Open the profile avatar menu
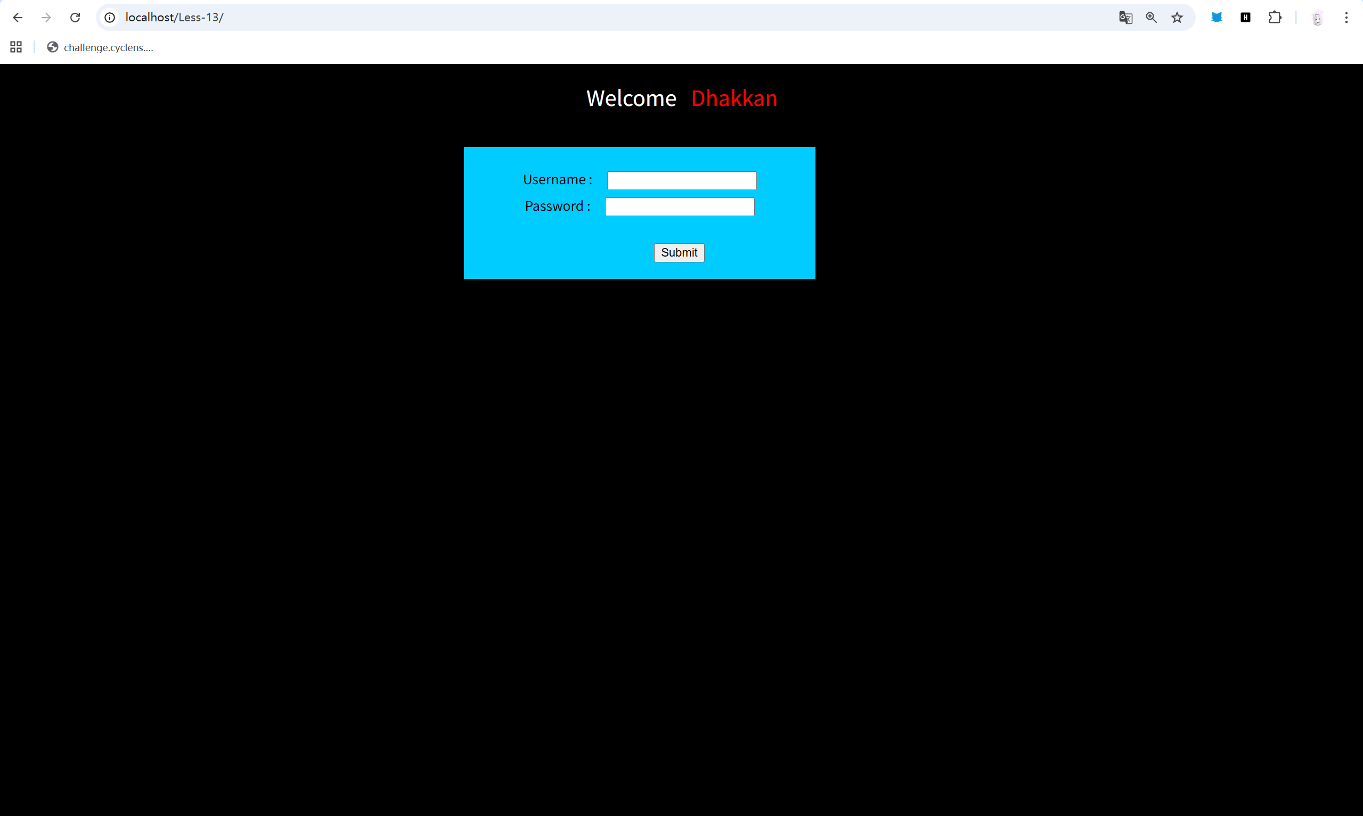Image resolution: width=1363 pixels, height=816 pixels. click(x=1317, y=18)
